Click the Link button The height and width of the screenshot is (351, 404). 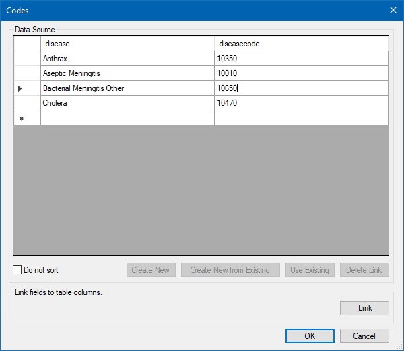(x=365, y=308)
